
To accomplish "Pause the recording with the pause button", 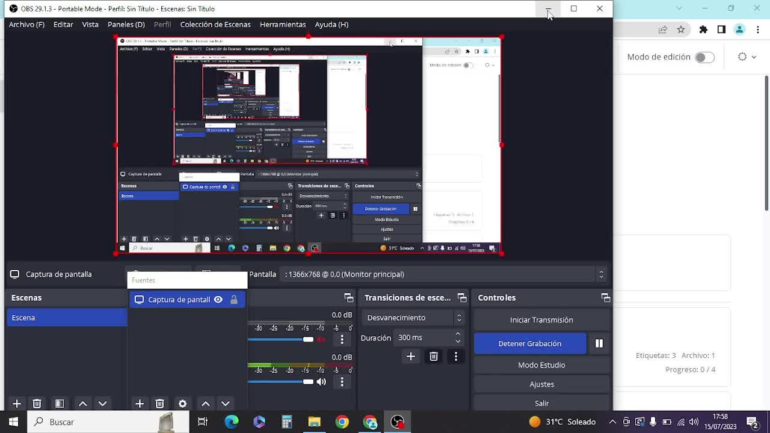I will tap(599, 343).
